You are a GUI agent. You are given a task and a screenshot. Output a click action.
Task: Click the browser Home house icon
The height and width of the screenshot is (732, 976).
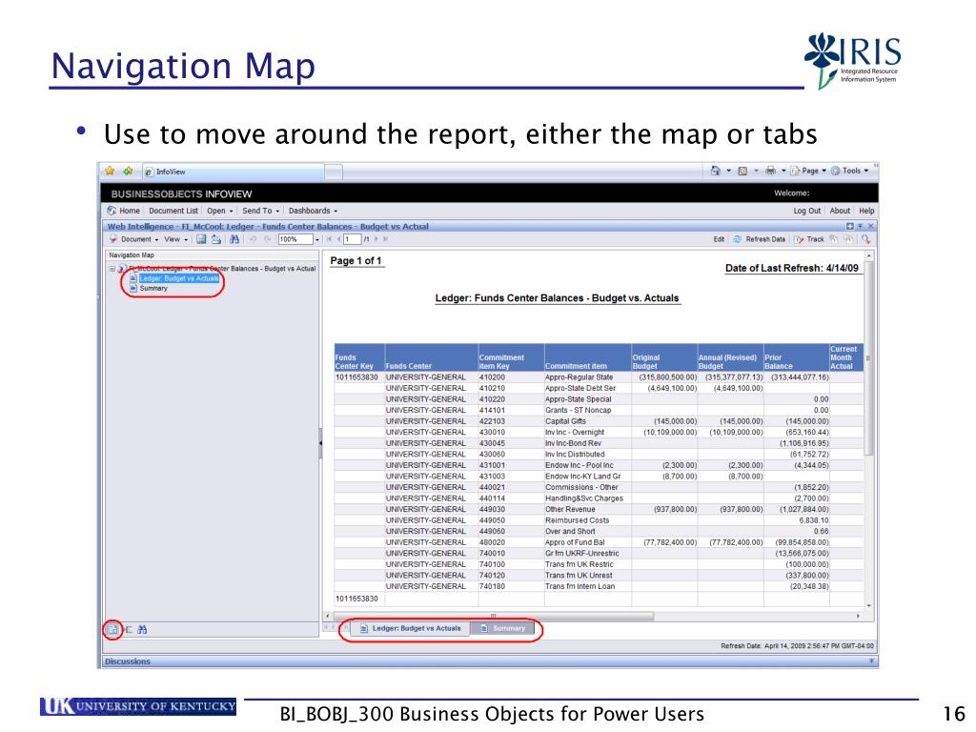point(715,171)
